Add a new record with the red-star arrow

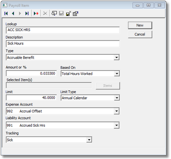click(36, 13)
